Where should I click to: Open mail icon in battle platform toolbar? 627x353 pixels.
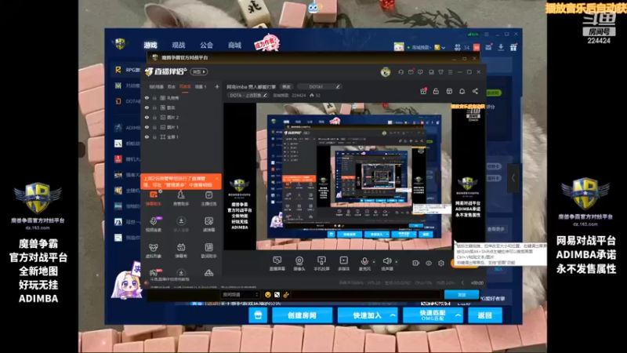click(488, 47)
